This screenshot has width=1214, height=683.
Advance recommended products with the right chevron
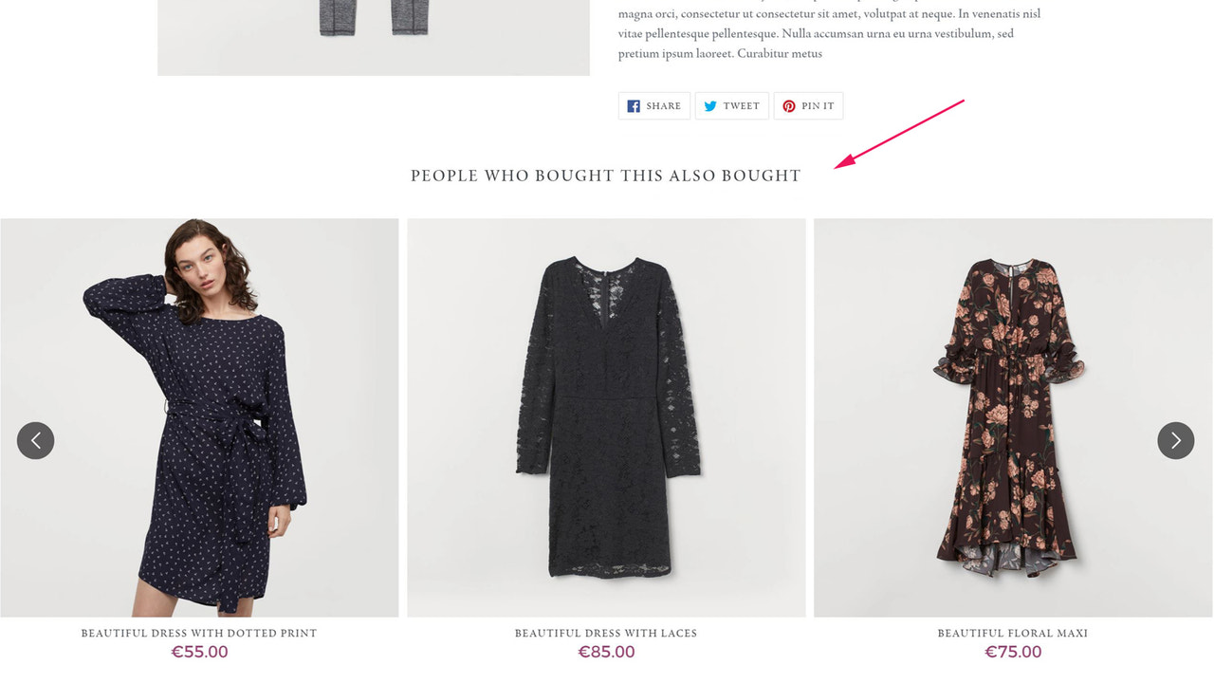pyautogui.click(x=1176, y=440)
